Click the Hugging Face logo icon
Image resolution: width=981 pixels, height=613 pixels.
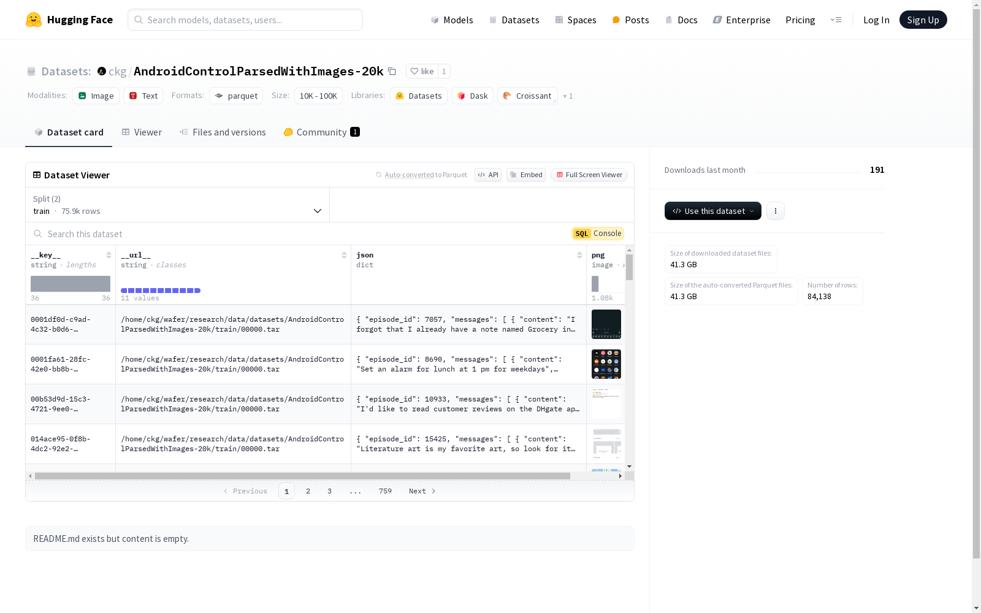pos(34,20)
